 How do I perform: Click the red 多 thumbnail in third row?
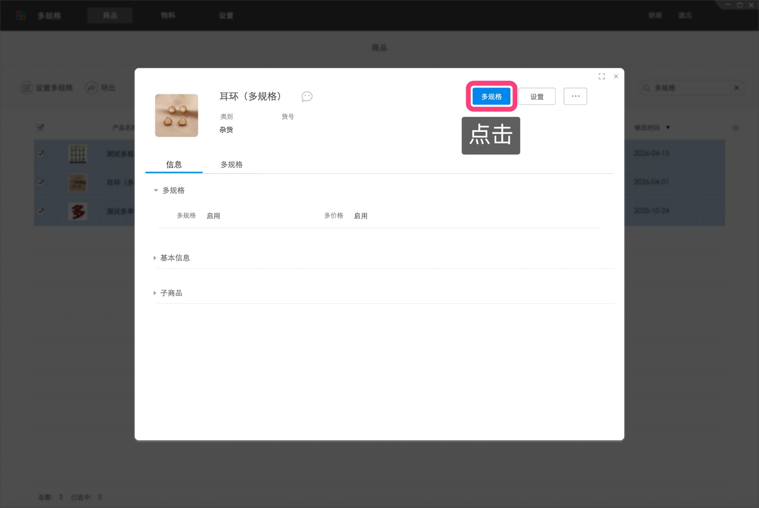[78, 211]
